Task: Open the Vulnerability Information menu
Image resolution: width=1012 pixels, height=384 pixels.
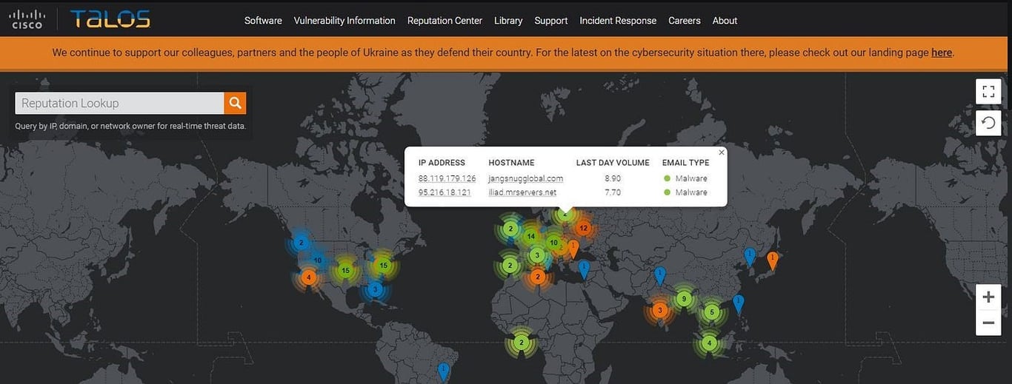Action: pyautogui.click(x=344, y=21)
